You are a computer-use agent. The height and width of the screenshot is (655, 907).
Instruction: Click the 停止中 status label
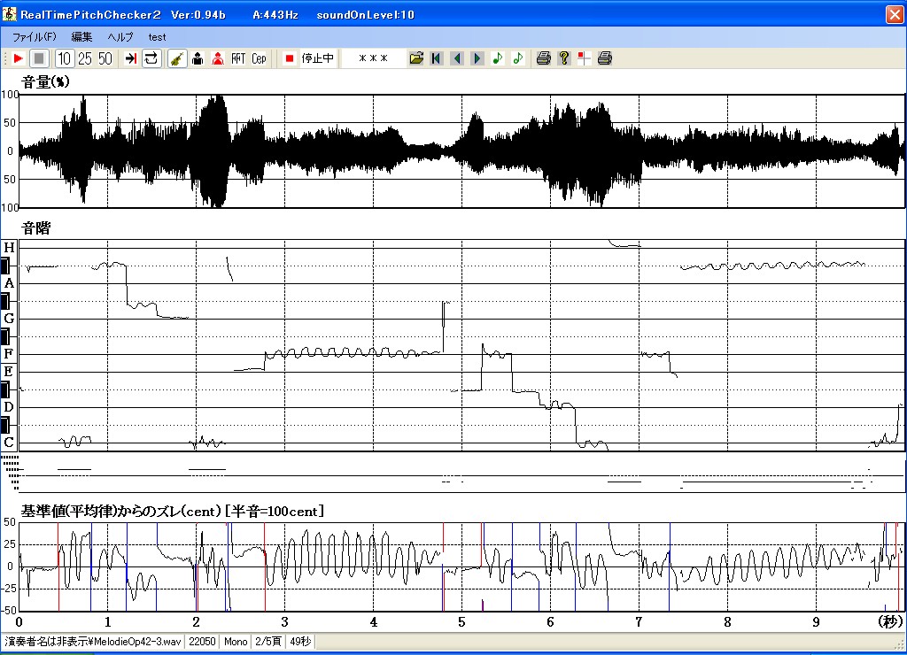[x=318, y=58]
